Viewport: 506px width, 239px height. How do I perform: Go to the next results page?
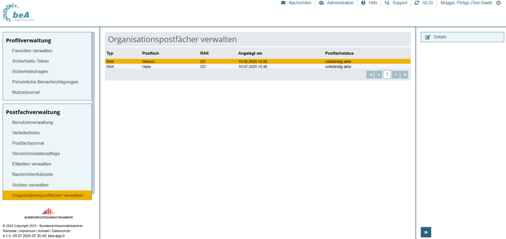396,75
